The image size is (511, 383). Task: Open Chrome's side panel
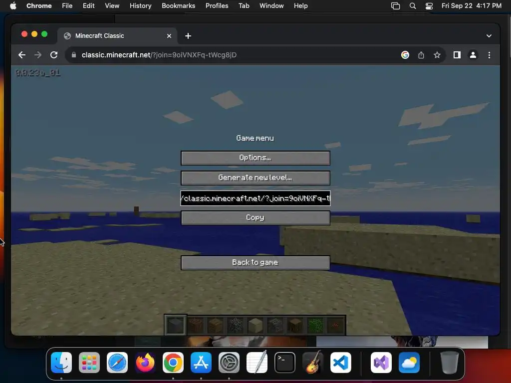457,55
